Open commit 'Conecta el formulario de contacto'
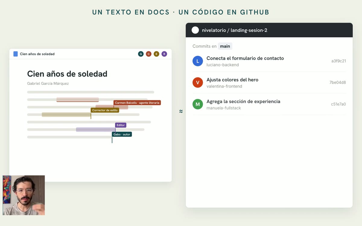The width and height of the screenshot is (362, 226). 245,58
